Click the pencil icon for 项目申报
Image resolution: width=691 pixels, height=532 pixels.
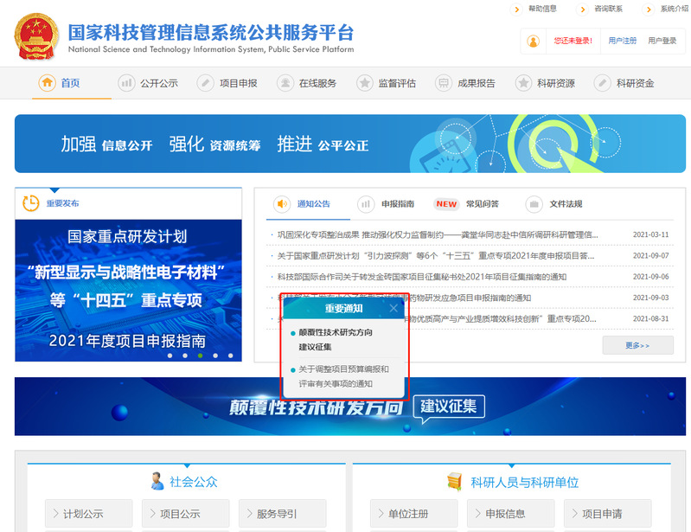coord(205,83)
